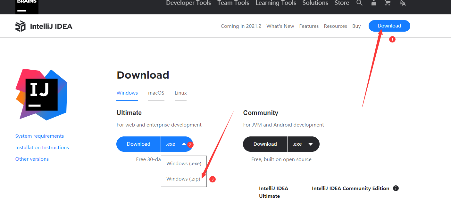451x208 pixels.
Task: Click the Community section heading
Action: pos(261,113)
